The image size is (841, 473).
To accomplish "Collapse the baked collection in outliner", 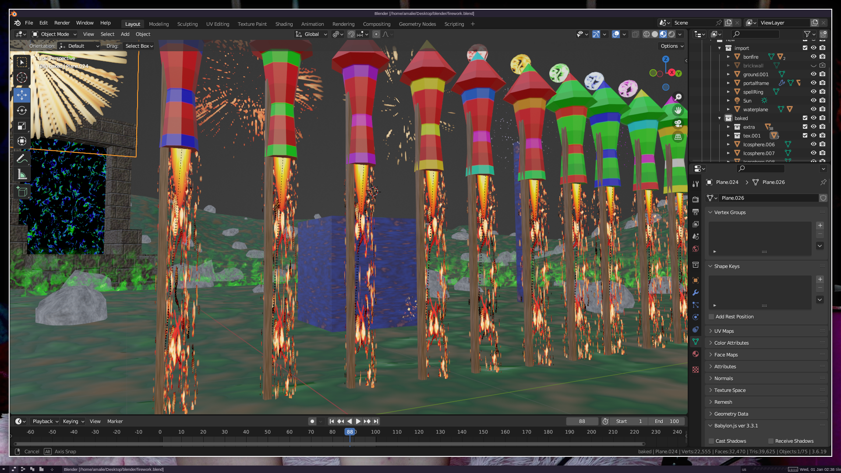I will pos(719,118).
